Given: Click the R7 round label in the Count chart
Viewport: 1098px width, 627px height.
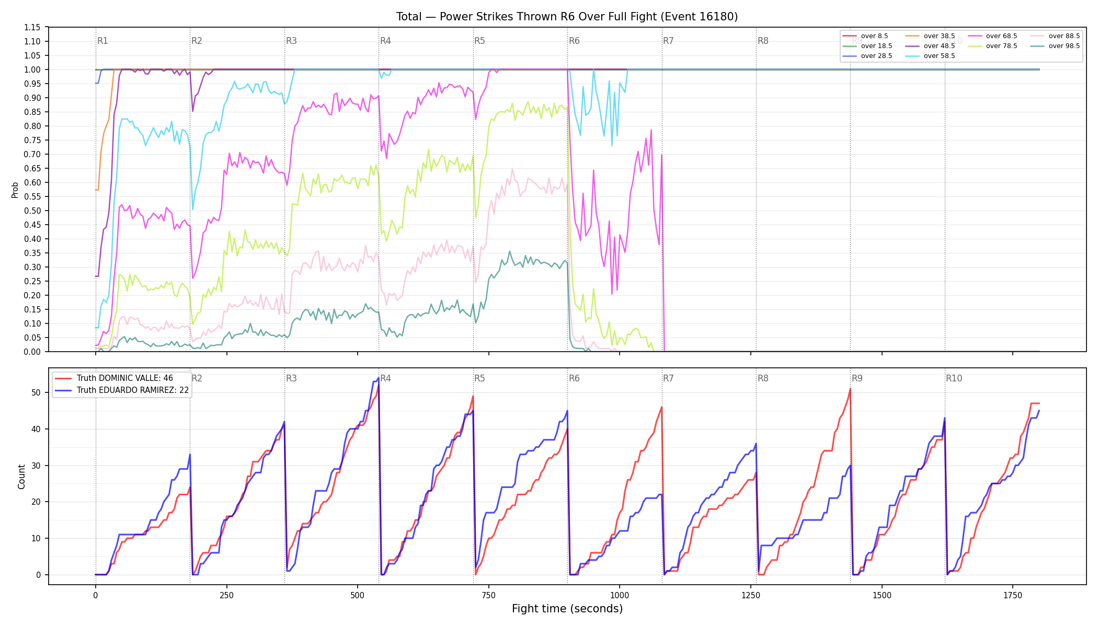Looking at the screenshot, I should click(668, 378).
